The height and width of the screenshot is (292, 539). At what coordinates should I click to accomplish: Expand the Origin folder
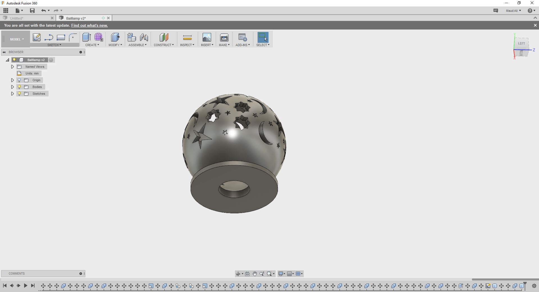tap(12, 80)
